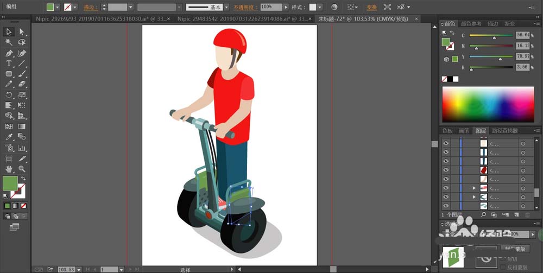543x273 pixels.
Task: Pick a color from the spectrum bar
Action: [x=488, y=104]
